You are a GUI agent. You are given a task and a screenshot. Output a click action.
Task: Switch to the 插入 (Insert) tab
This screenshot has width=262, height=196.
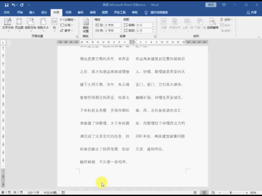click(x=32, y=12)
